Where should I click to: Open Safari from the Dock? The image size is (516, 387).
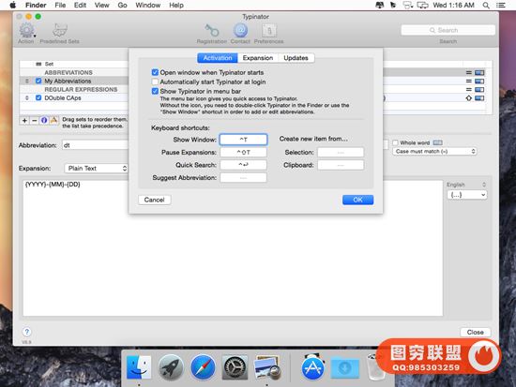click(203, 367)
